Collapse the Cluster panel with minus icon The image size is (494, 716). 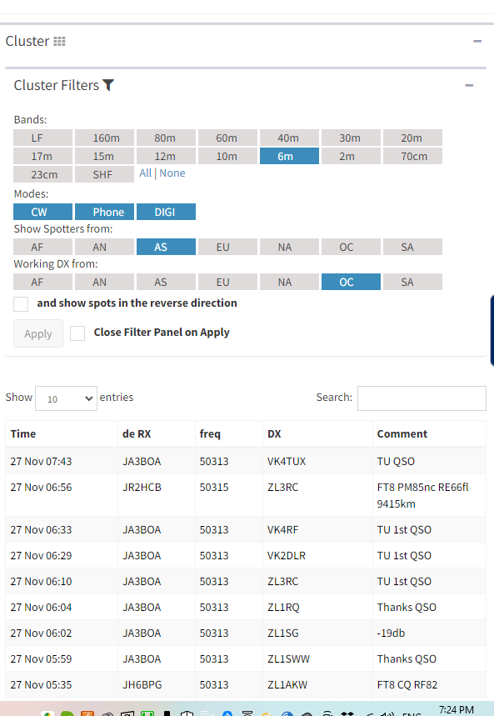(477, 41)
